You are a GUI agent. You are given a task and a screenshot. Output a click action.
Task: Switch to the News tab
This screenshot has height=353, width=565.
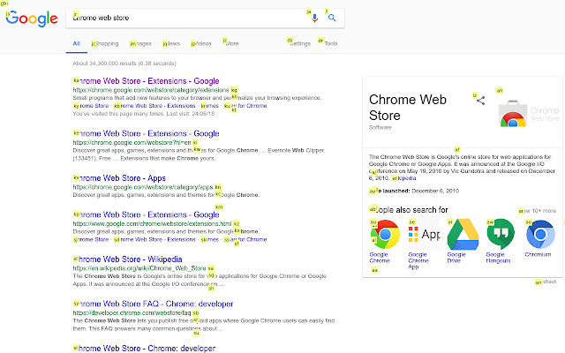pyautogui.click(x=171, y=43)
